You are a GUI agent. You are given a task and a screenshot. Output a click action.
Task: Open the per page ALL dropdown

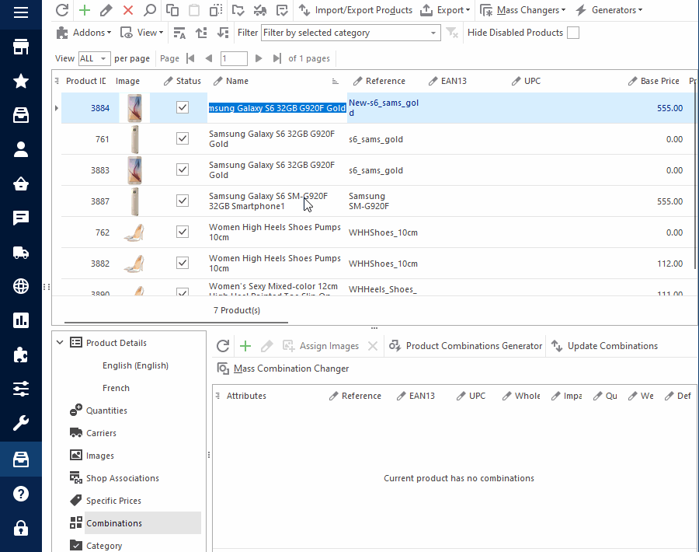point(94,58)
